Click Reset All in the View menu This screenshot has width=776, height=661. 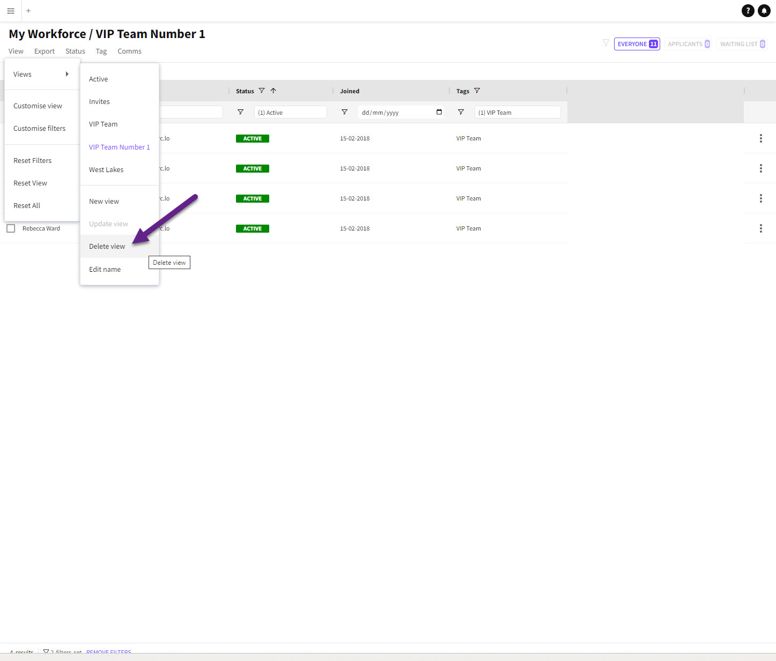click(27, 206)
